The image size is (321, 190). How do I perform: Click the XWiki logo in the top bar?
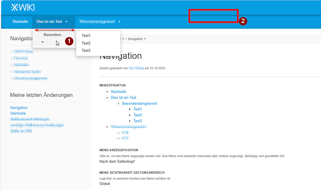(x=22, y=7)
